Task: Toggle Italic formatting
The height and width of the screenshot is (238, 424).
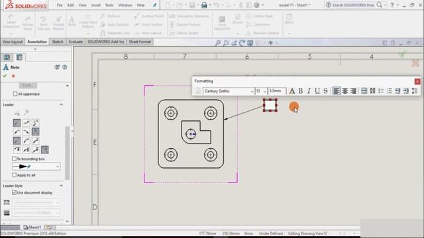Action: 309,91
